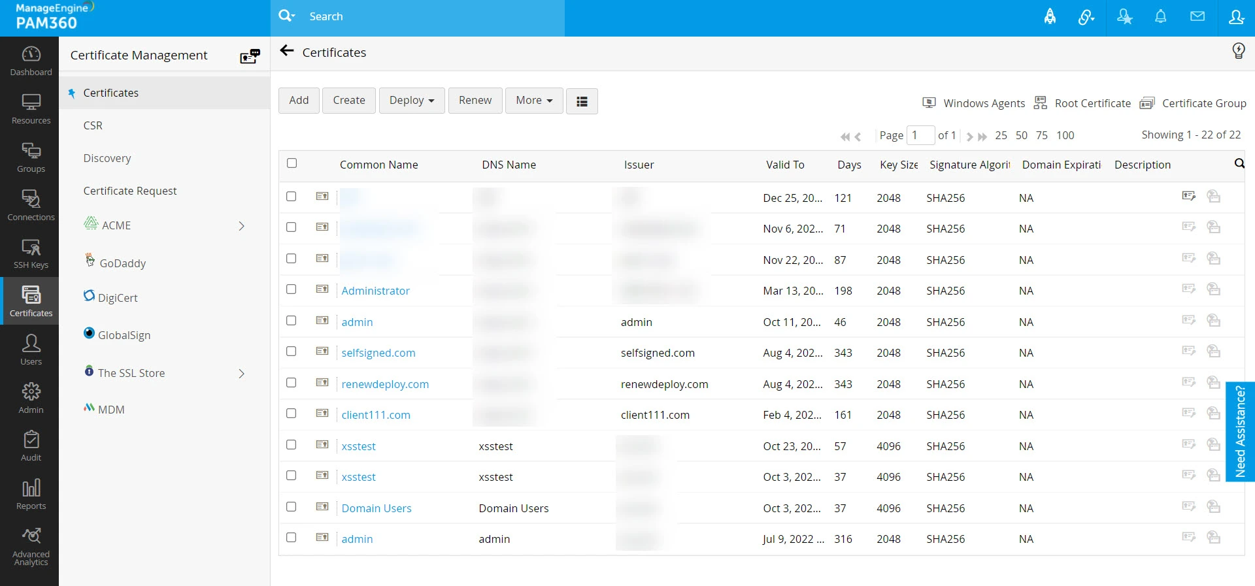Open renewdeploy.com certificate link

pyautogui.click(x=385, y=384)
